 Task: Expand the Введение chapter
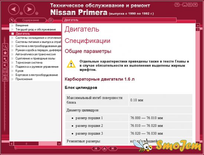pyautogui.click(x=12, y=26)
